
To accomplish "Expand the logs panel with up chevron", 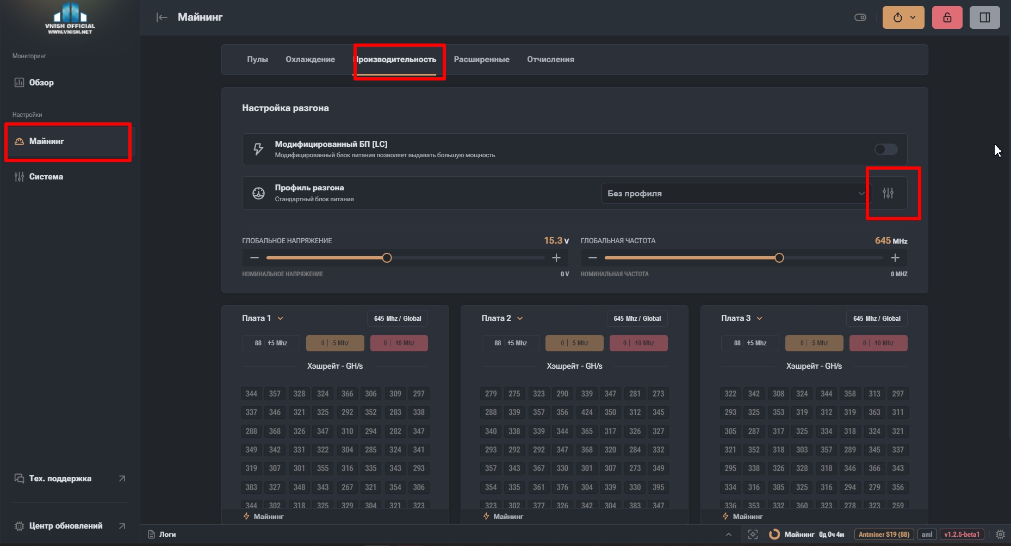I will (x=729, y=535).
